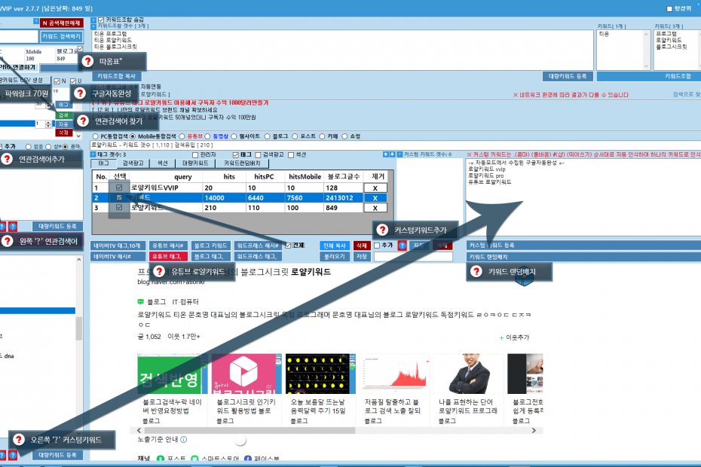Image resolution: width=701 pixels, height=467 pixels.
Task: Click 이웃추가 link on blog result
Action: click(x=514, y=338)
